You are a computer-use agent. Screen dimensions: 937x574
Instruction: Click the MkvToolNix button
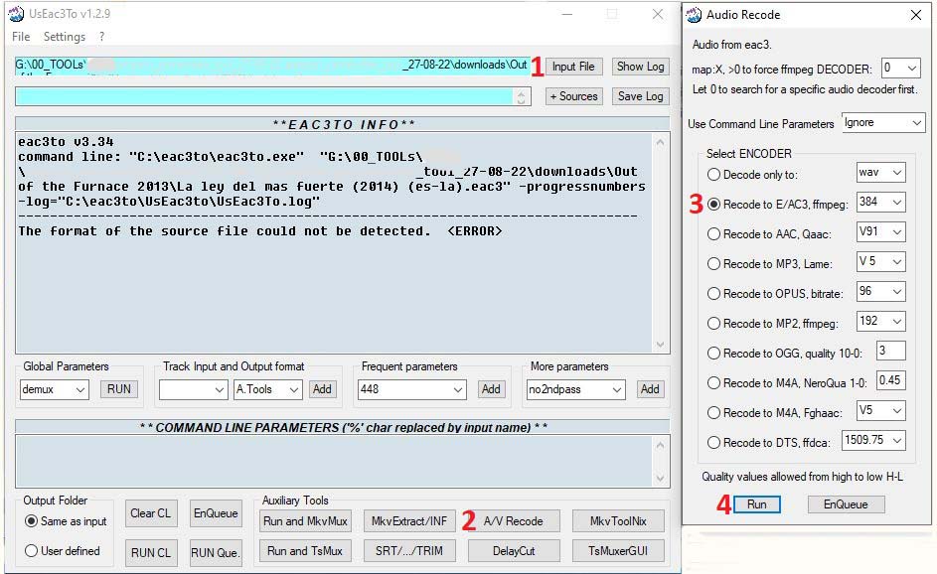point(618,521)
